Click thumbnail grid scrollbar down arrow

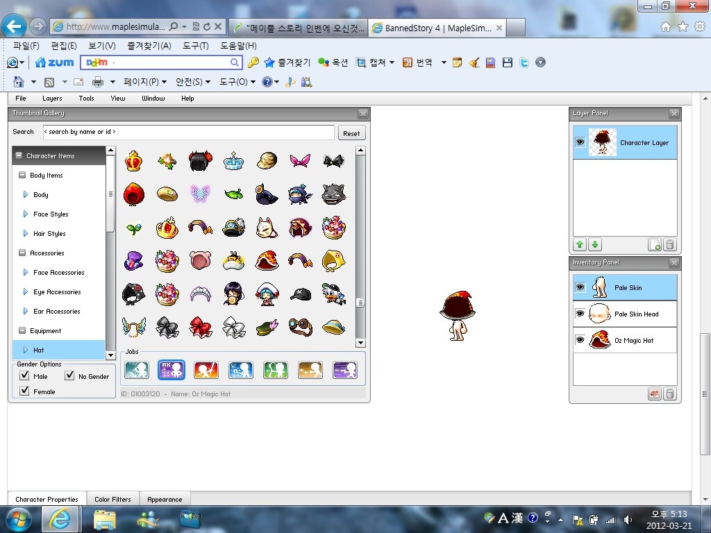pos(360,343)
